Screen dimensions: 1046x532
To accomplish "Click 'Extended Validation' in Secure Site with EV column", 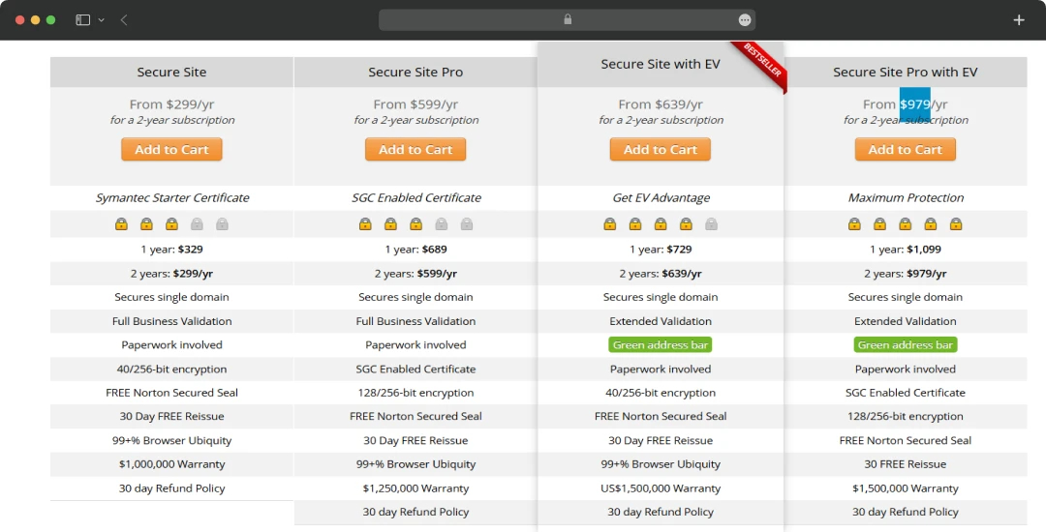I will [661, 321].
